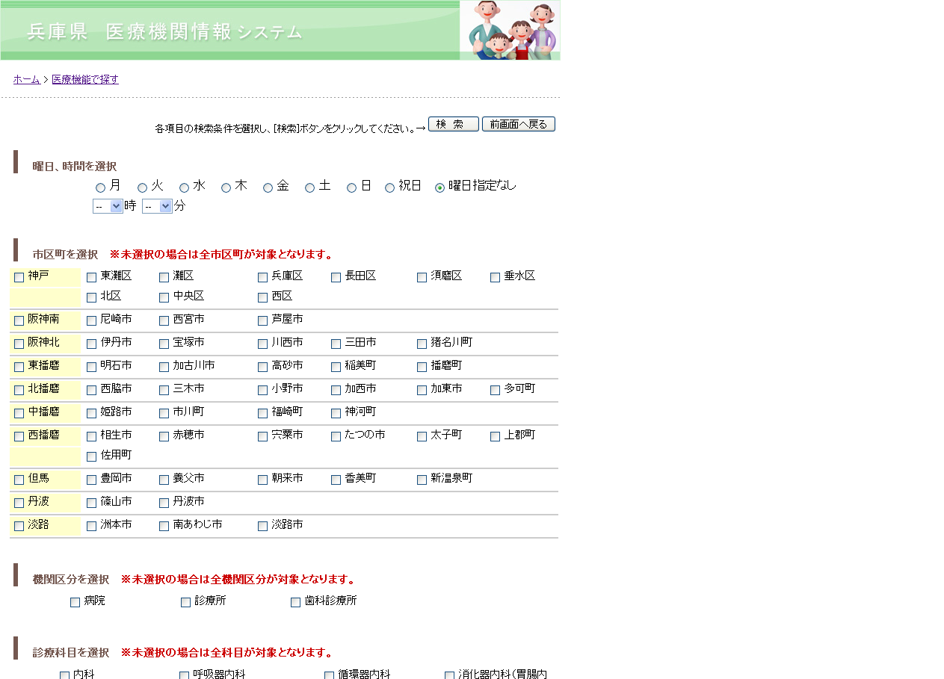
Task: Check the 阪神北 region checkbox
Action: 19,344
